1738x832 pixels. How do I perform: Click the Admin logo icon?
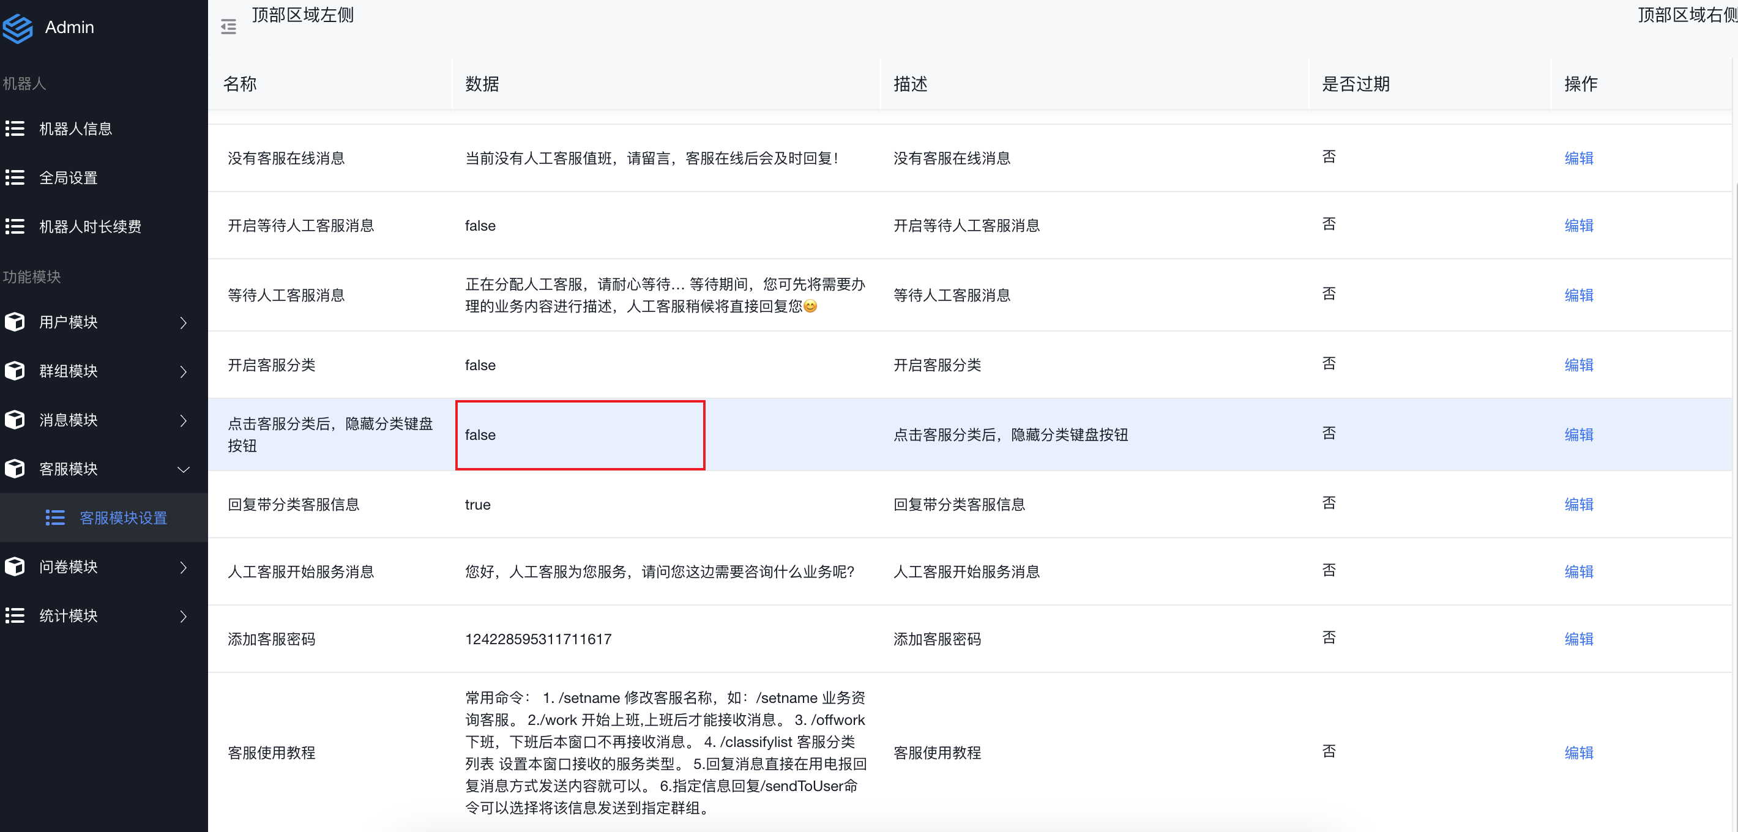click(18, 28)
